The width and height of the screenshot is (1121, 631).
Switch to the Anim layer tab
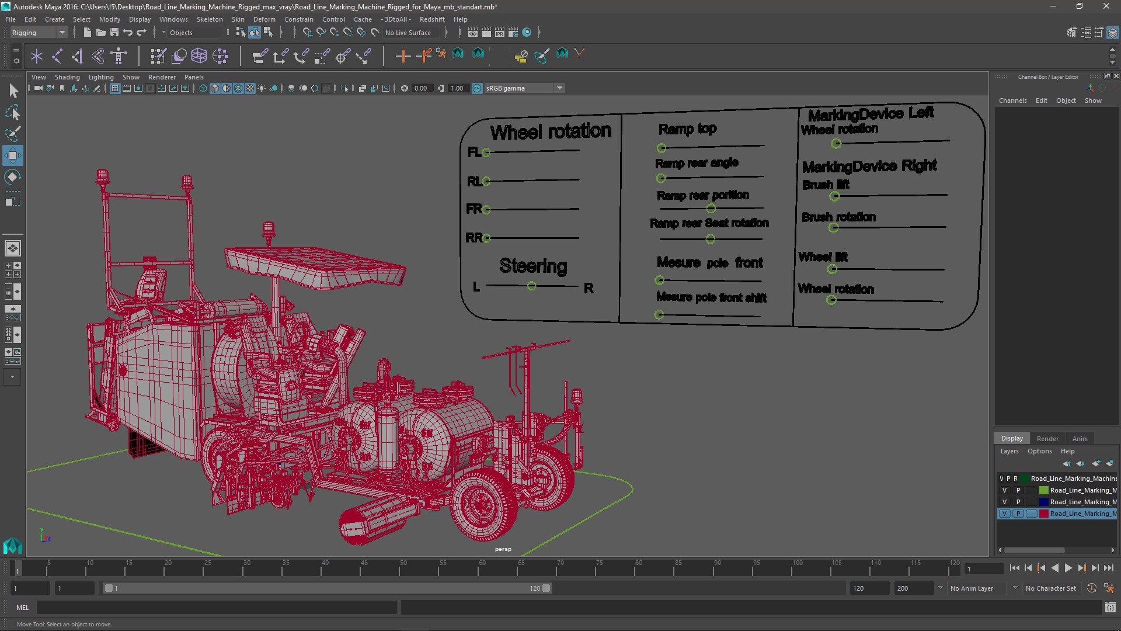point(1080,439)
